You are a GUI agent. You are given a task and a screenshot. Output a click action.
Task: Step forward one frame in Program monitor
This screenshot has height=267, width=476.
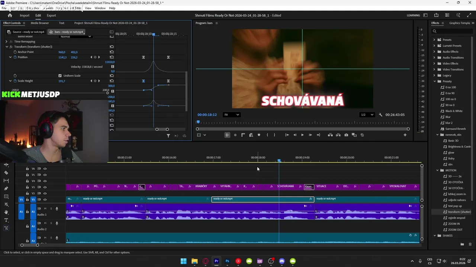pos(310,135)
